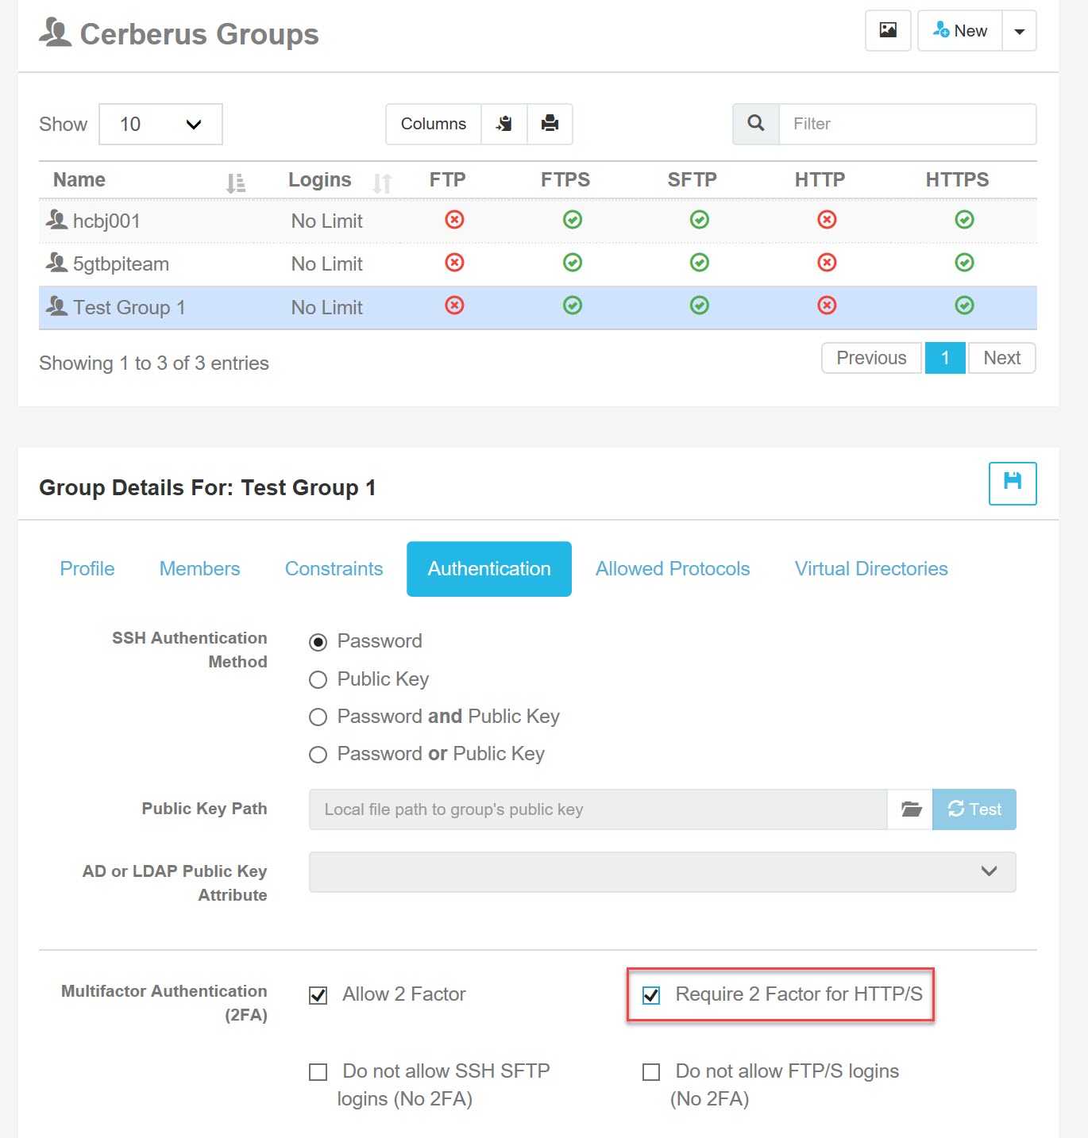Click the Test public key button

[x=974, y=809]
